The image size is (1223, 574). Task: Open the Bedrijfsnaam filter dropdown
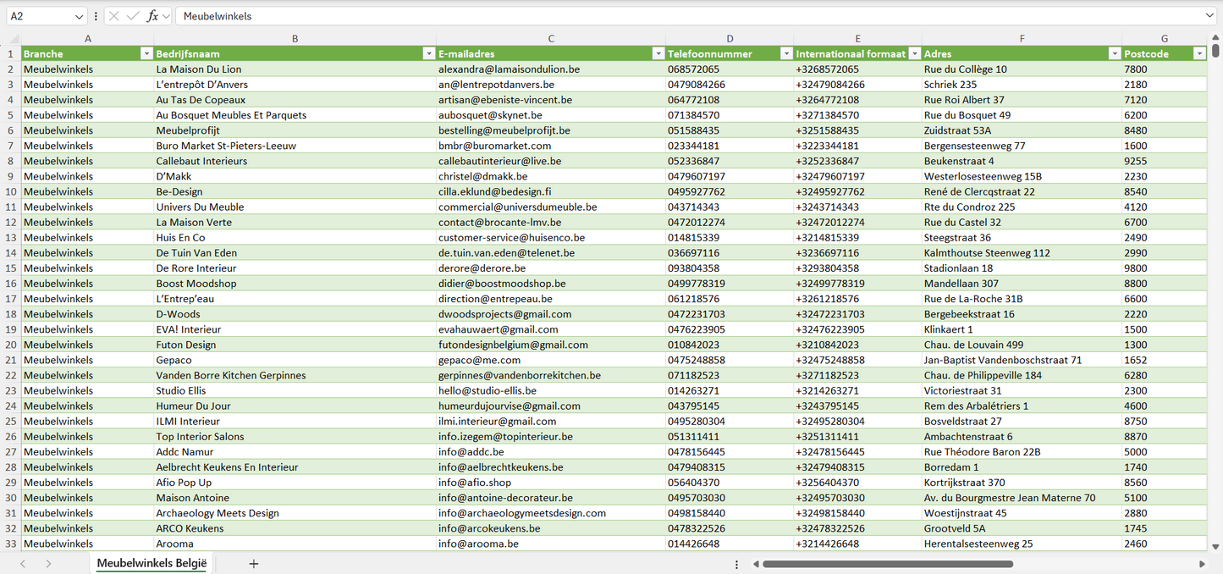[427, 54]
